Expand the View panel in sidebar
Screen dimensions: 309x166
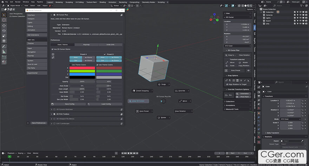(x=238, y=13)
